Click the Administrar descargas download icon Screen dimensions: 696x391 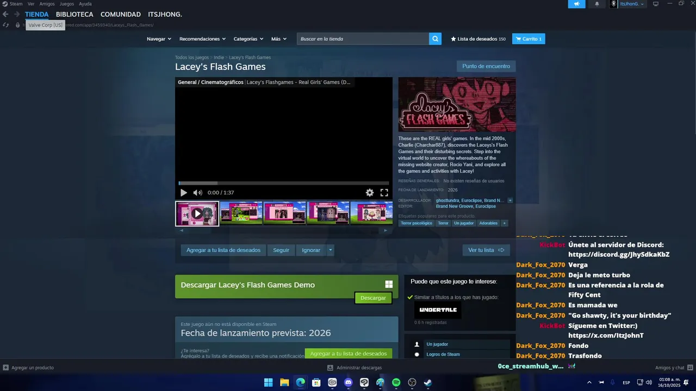[330, 368]
